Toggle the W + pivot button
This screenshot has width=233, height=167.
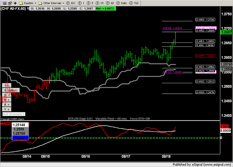tap(7, 100)
